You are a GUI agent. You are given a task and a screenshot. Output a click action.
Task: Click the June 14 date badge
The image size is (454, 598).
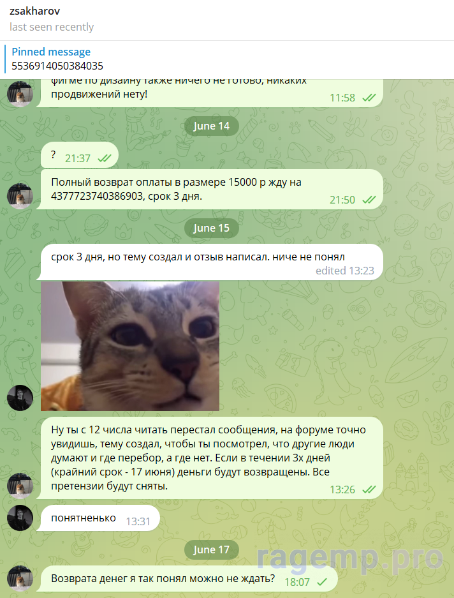tap(211, 126)
